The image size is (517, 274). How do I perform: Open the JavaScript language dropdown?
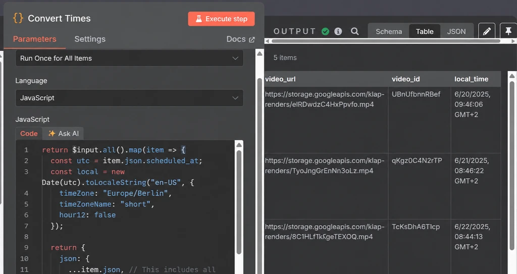tap(129, 98)
